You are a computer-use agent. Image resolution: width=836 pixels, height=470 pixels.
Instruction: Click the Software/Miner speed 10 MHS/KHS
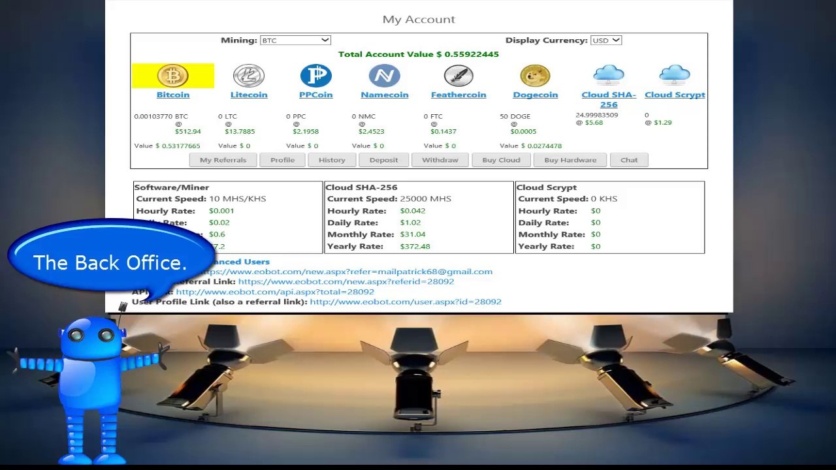coord(238,198)
